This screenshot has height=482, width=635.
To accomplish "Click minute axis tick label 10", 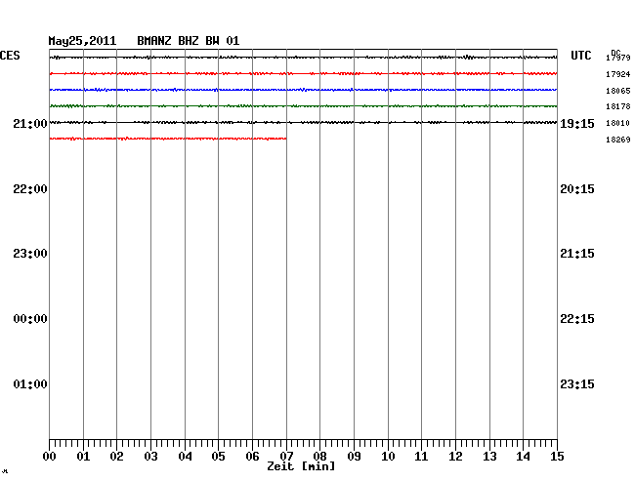I will click(x=388, y=457).
